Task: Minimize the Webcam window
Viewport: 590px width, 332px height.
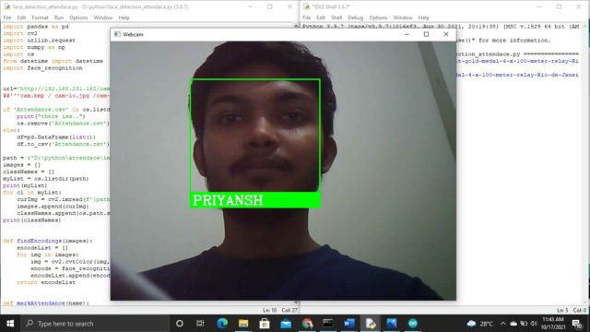Action: coord(407,34)
